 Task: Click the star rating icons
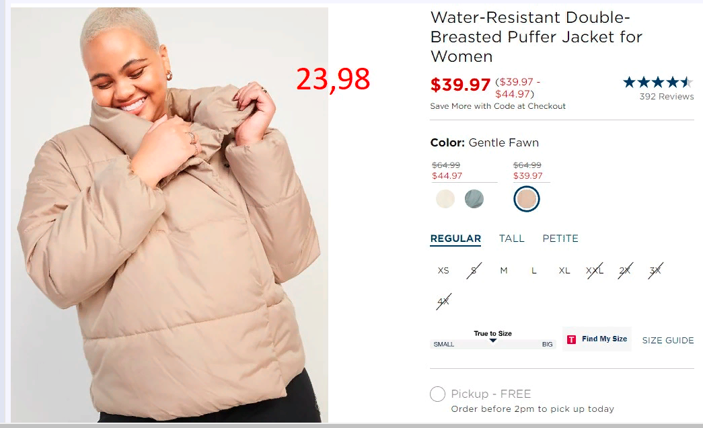[x=658, y=83]
